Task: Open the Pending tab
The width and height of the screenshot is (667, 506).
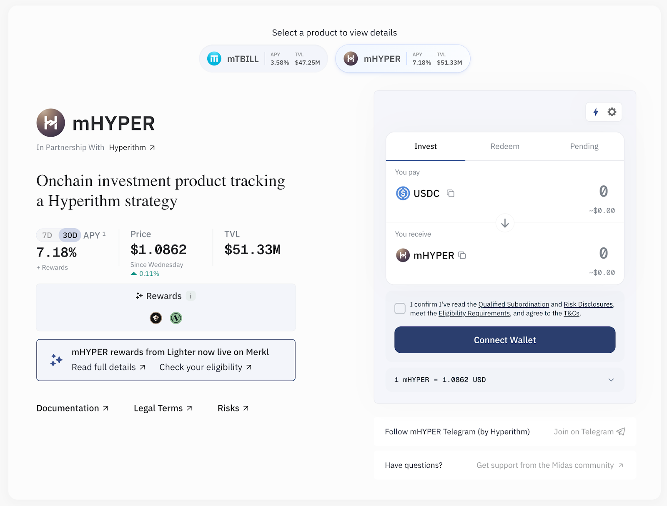Action: coord(584,147)
